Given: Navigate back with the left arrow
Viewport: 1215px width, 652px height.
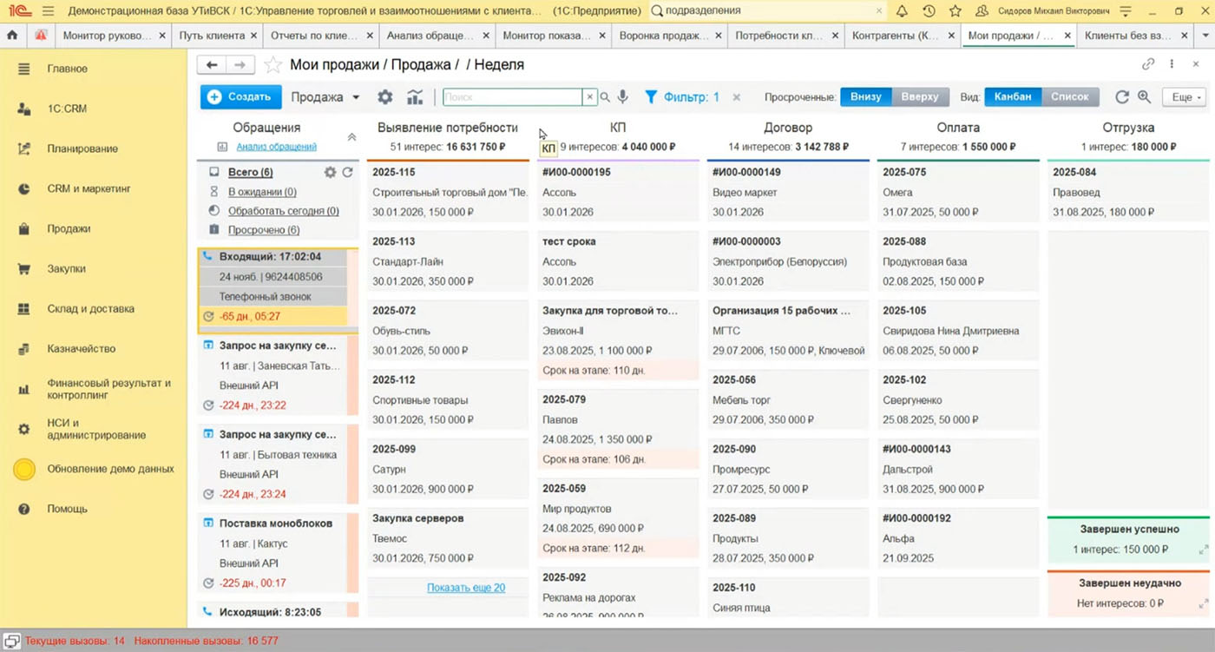Looking at the screenshot, I should (212, 65).
